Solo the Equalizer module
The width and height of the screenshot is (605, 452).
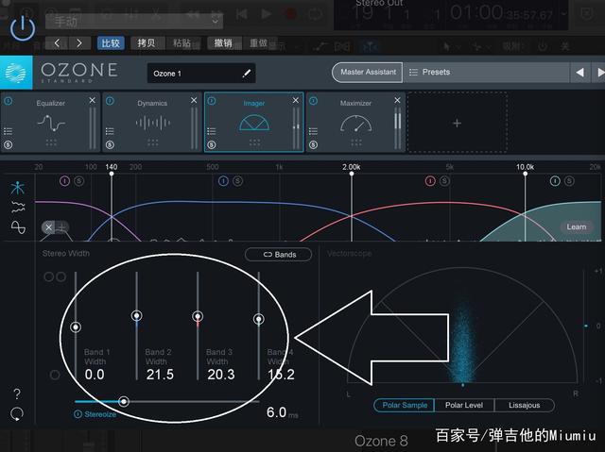click(9, 144)
